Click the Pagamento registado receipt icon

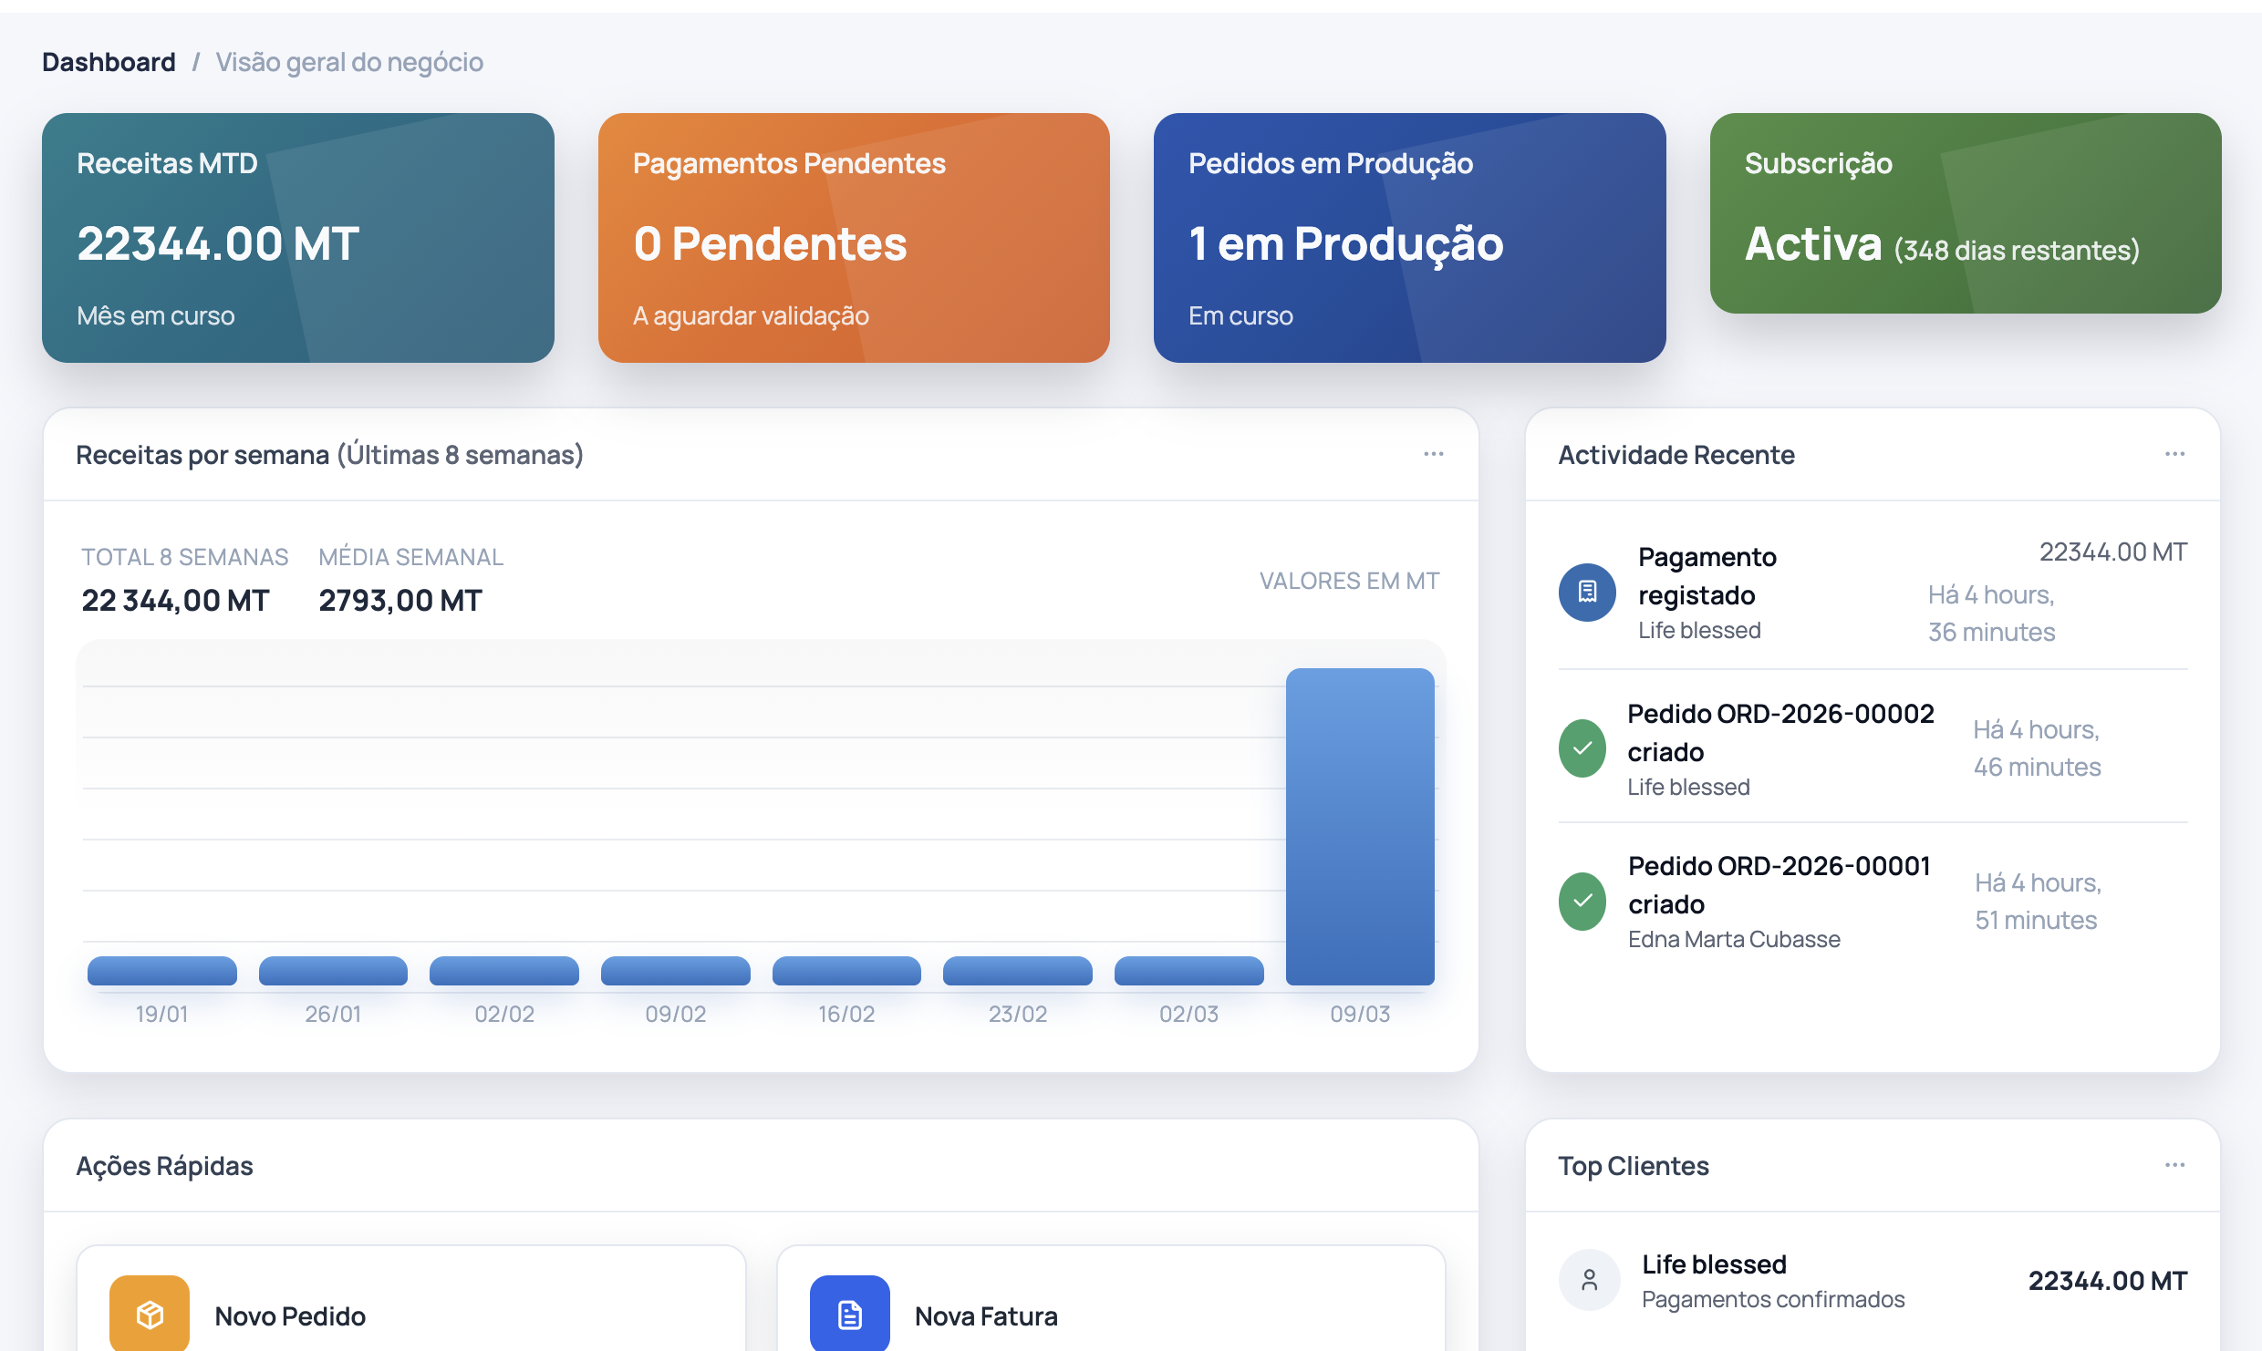click(1587, 593)
